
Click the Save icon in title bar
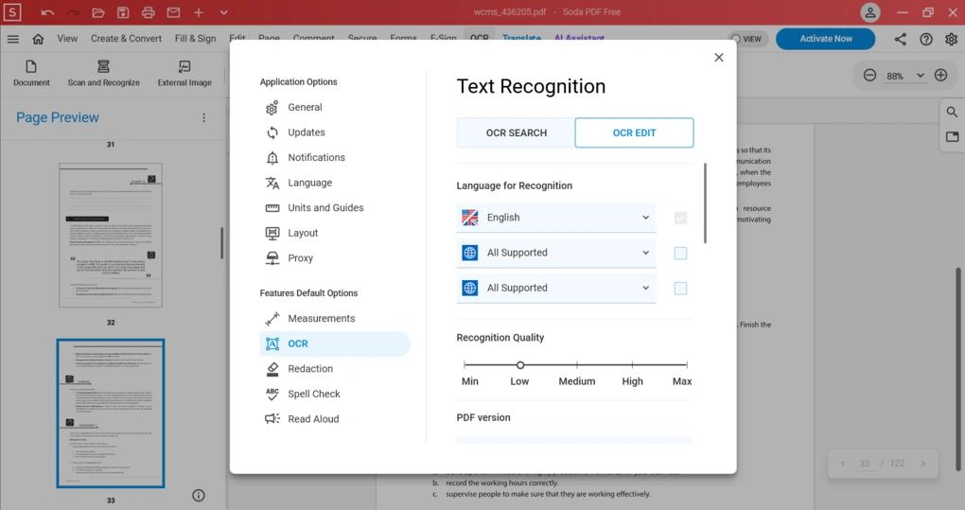pos(123,12)
